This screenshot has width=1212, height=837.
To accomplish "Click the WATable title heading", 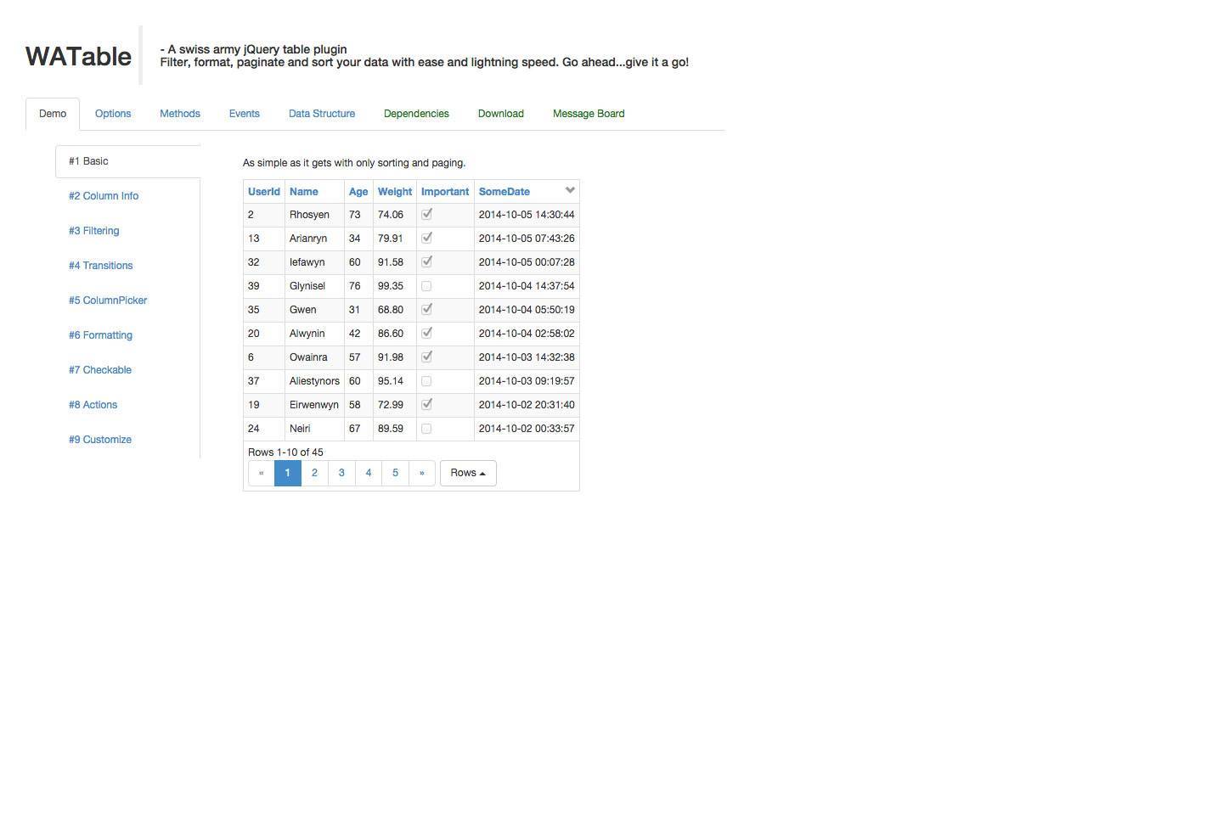I will click(x=79, y=56).
